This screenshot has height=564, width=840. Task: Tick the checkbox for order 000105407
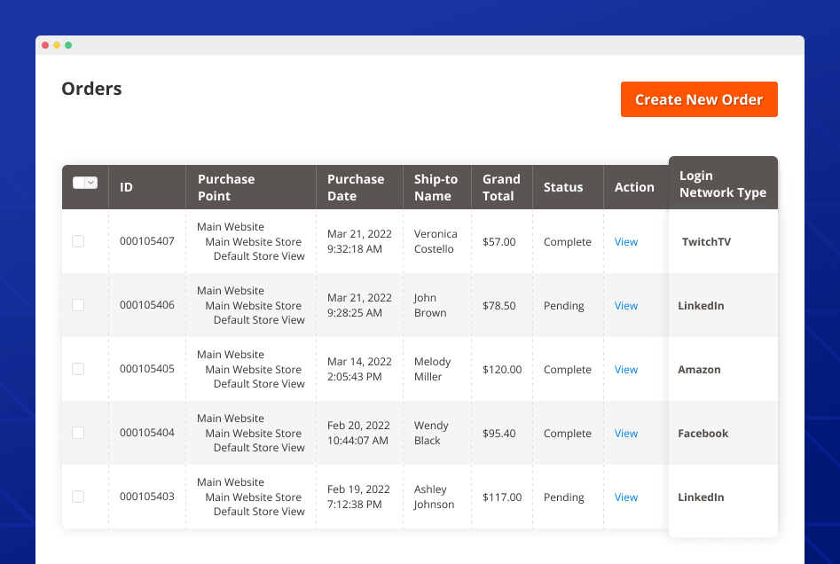click(78, 241)
